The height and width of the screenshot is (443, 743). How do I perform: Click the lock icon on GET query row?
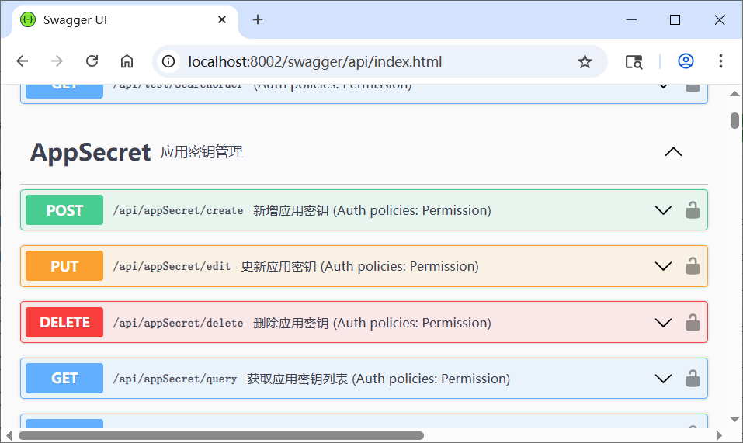pos(693,378)
